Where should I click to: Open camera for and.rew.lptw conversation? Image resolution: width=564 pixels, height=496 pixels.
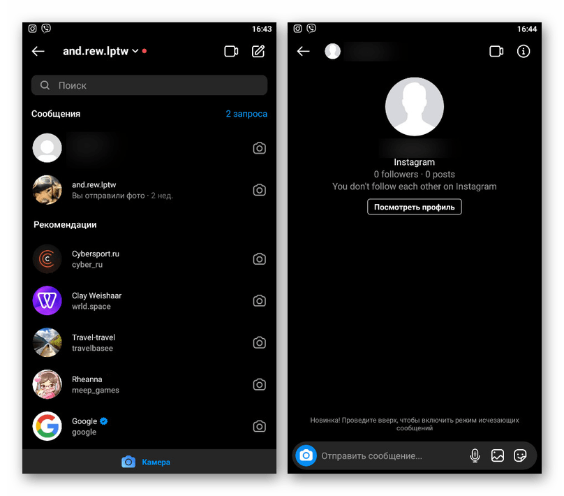coord(260,190)
